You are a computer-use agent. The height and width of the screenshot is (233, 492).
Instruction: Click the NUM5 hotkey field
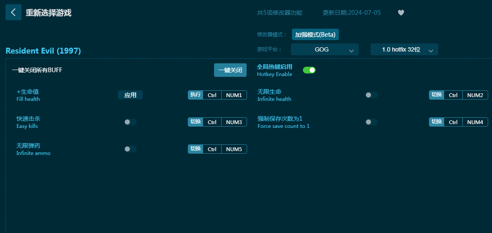234,149
